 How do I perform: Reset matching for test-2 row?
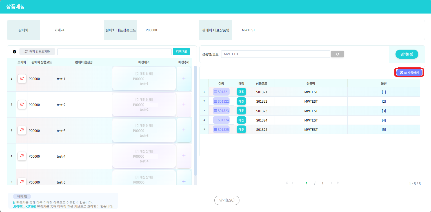tap(22, 105)
